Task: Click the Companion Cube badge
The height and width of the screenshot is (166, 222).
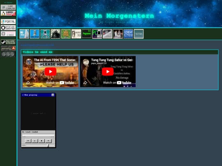Action: [8, 34]
